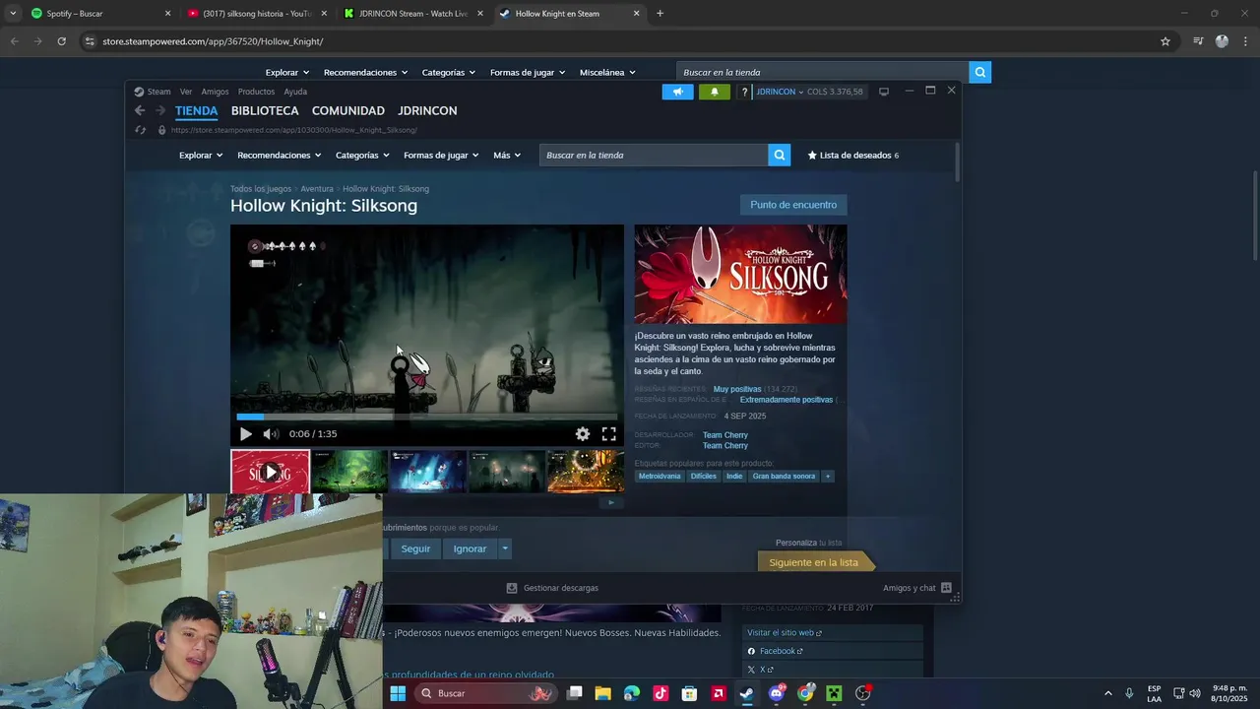Click Steam announcements megaphone icon
This screenshot has height=709, width=1260.
coord(677,92)
